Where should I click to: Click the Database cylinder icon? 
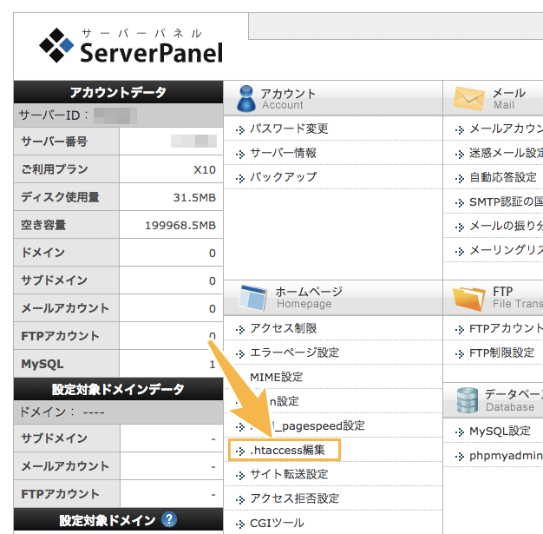(468, 400)
